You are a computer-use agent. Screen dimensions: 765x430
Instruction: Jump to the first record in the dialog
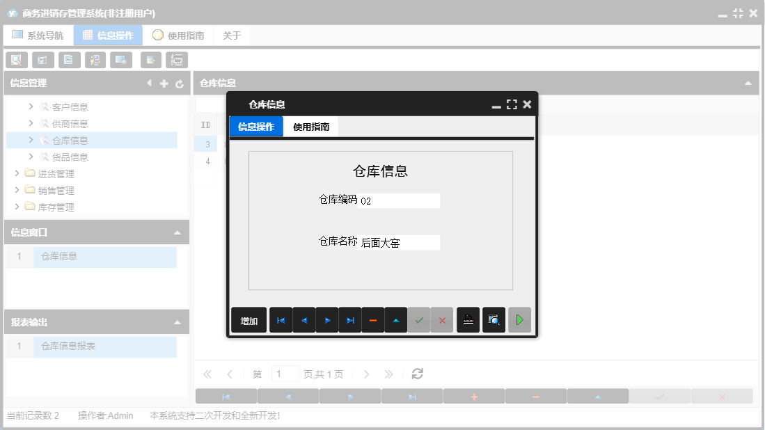(x=281, y=320)
